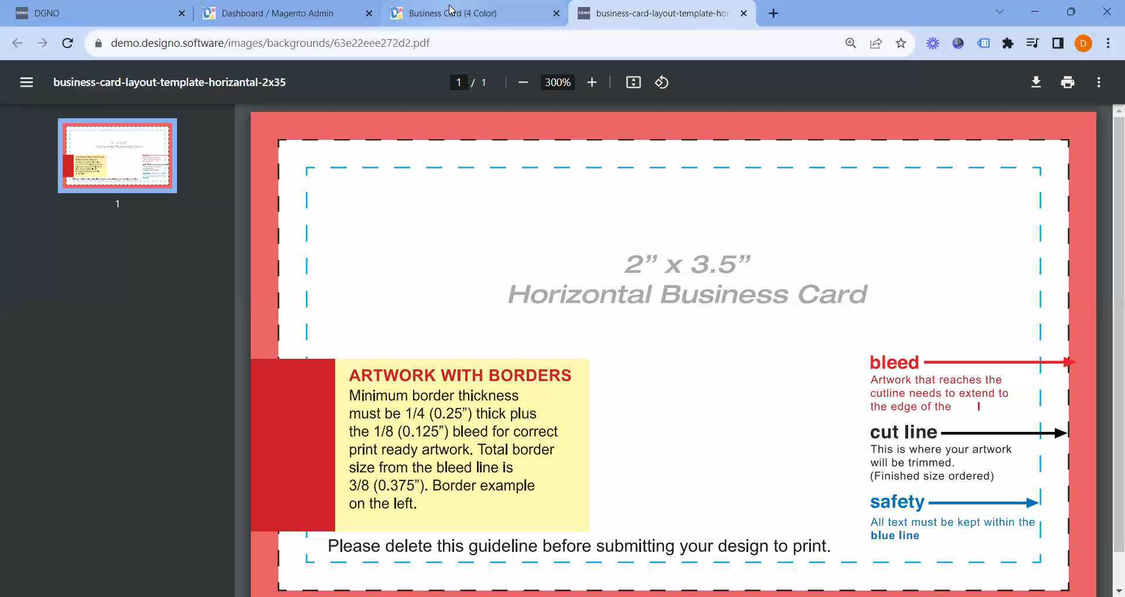1125x597 pixels.
Task: Click the fit to page icon
Action: (x=633, y=83)
